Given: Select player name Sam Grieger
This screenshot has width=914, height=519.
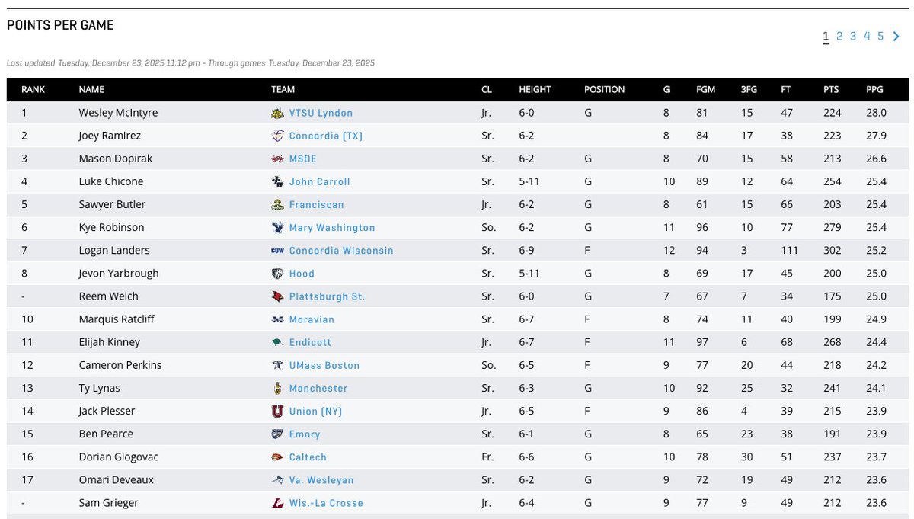Looking at the screenshot, I should (x=109, y=502).
